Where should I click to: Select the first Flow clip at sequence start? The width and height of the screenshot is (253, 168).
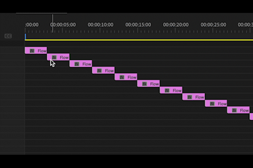point(36,50)
